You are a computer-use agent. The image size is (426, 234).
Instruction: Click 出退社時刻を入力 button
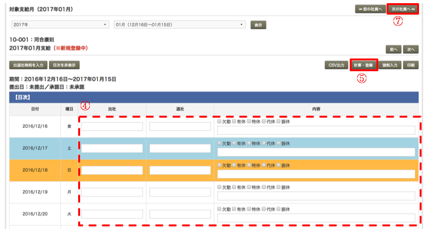[x=28, y=65]
